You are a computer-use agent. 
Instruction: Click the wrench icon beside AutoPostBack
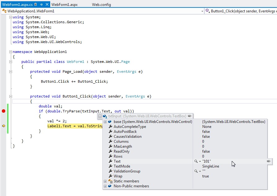coord(110,132)
